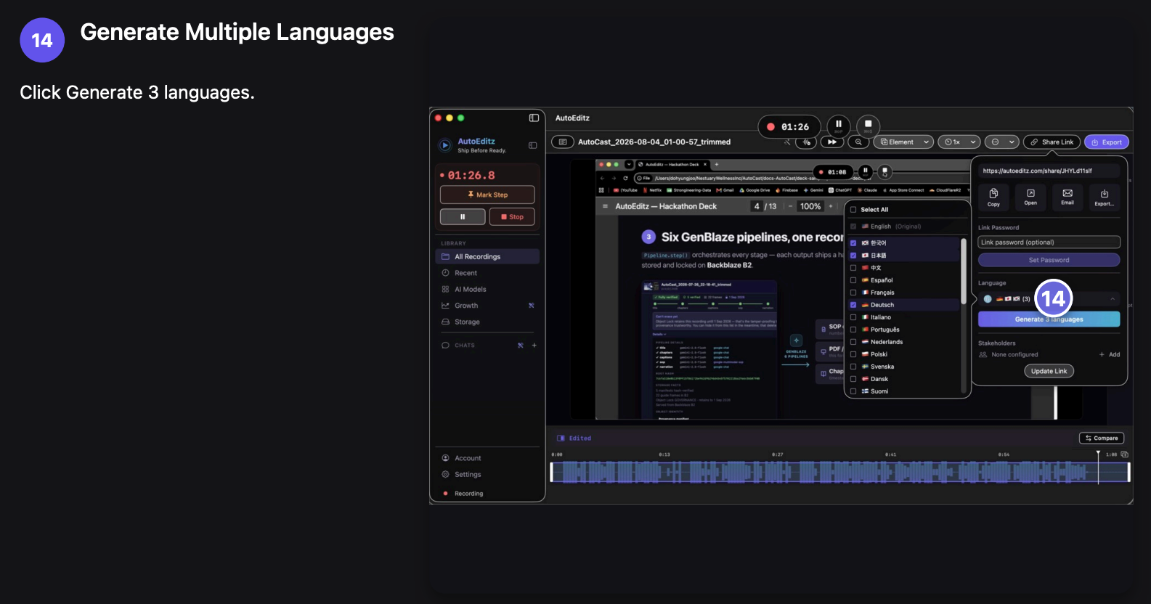Check the Suomi language checkbox
The height and width of the screenshot is (604, 1151).
pos(853,391)
